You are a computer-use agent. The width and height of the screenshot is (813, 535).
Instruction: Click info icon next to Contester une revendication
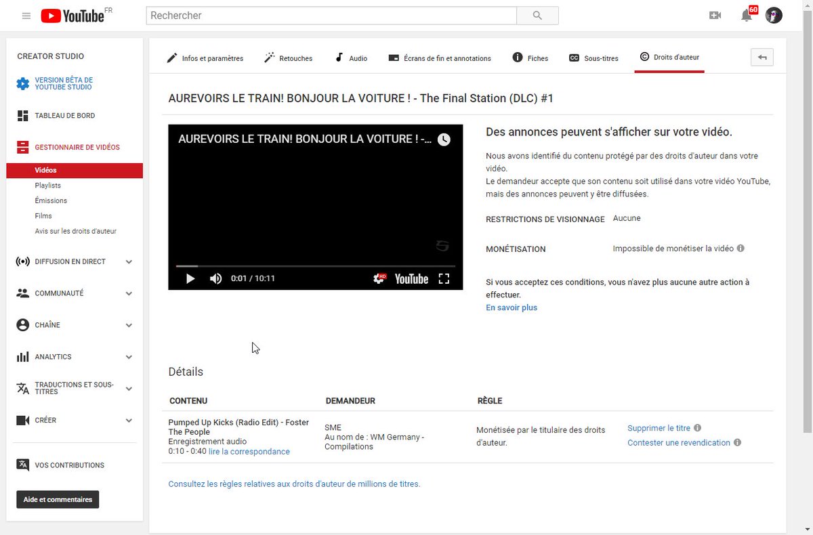(x=738, y=443)
